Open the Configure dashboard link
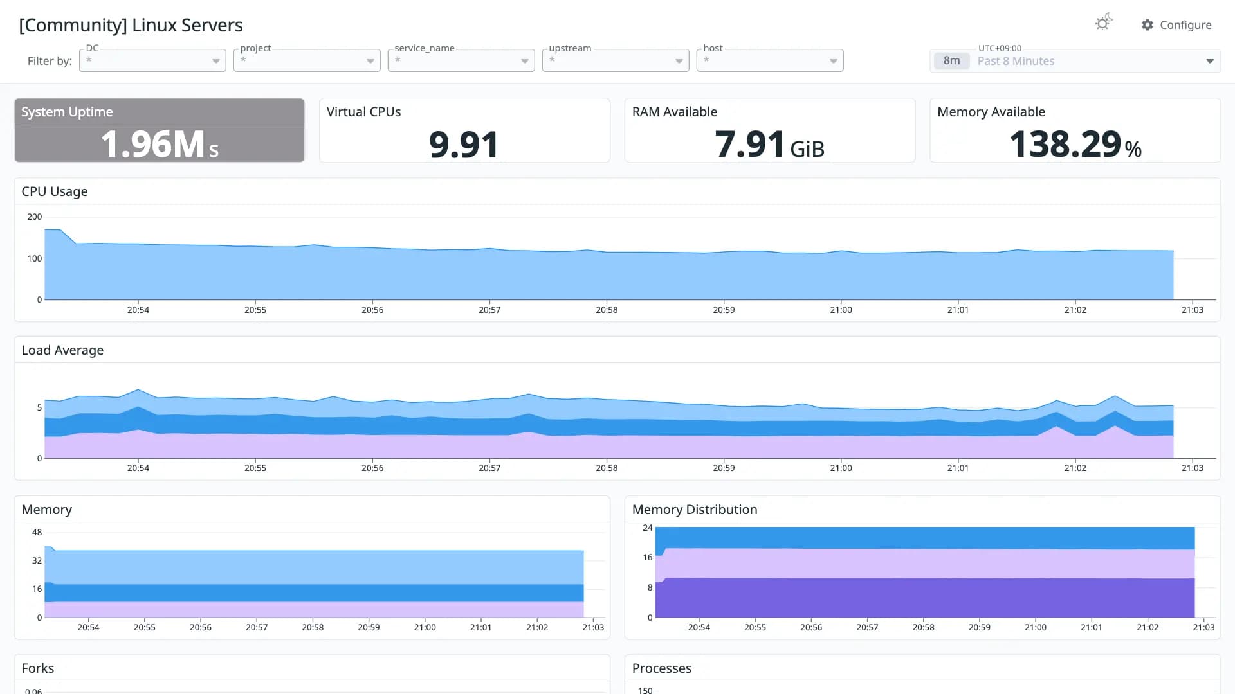The width and height of the screenshot is (1235, 694). coord(1176,25)
